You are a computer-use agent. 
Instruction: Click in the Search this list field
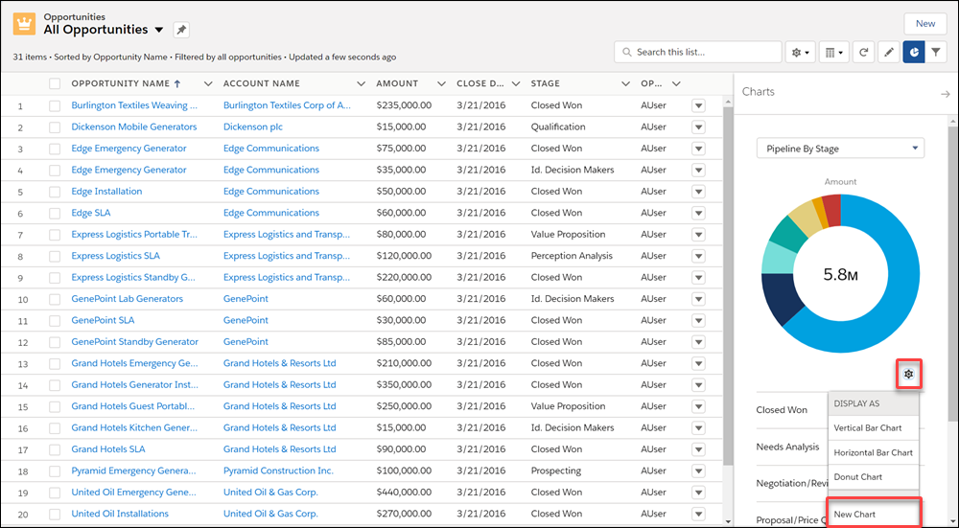[x=697, y=53]
